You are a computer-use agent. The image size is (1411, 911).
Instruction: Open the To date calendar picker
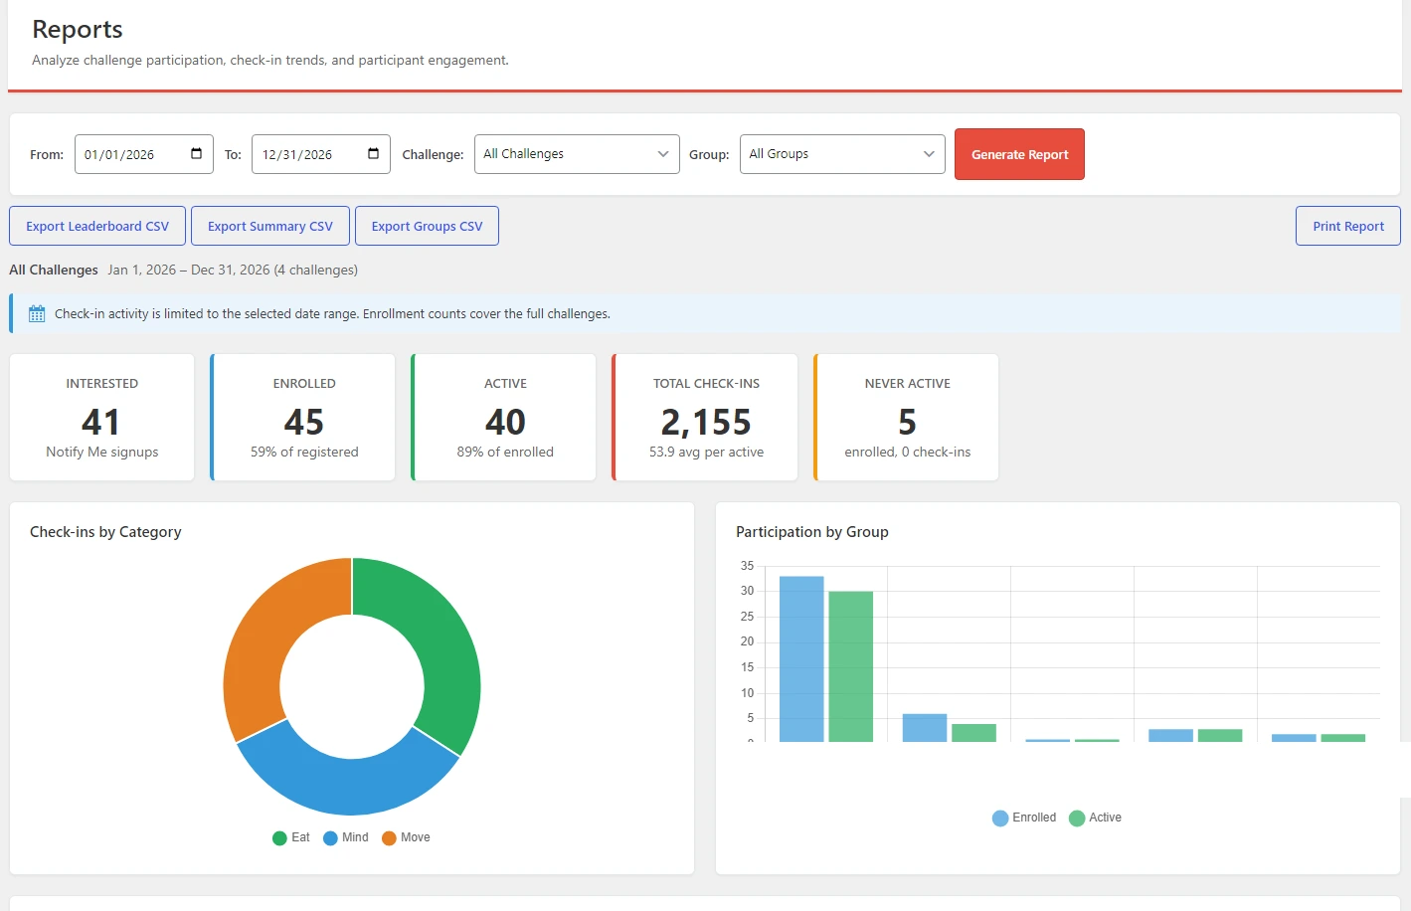(373, 153)
